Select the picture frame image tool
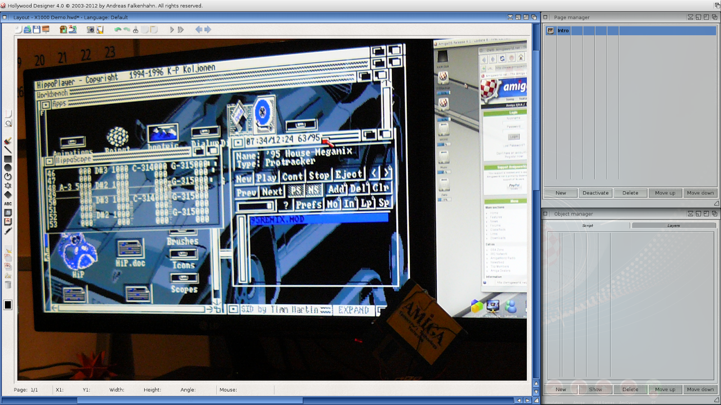The image size is (721, 405). 8,213
